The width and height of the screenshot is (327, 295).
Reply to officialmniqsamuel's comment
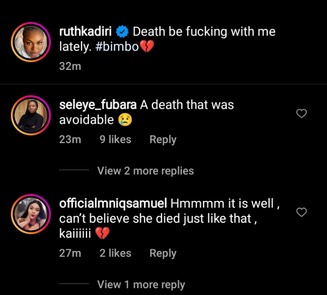[x=163, y=253]
